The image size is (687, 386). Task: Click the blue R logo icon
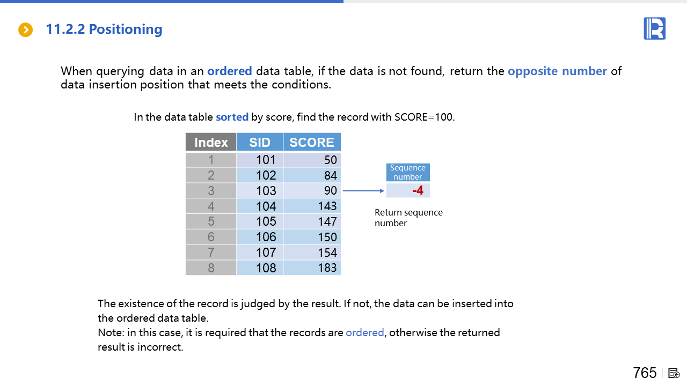click(654, 28)
